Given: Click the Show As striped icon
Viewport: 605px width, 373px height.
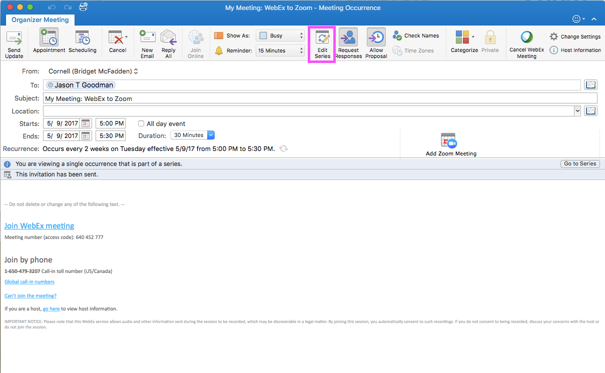Looking at the screenshot, I should pyautogui.click(x=219, y=35).
